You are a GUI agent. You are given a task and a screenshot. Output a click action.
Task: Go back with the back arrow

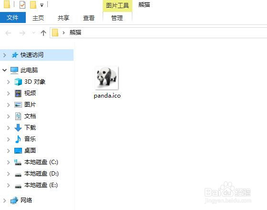[8, 33]
